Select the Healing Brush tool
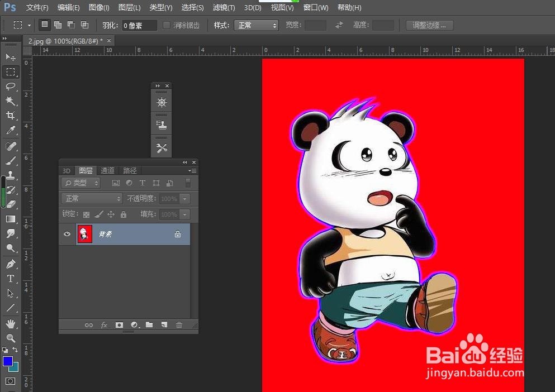 11,146
